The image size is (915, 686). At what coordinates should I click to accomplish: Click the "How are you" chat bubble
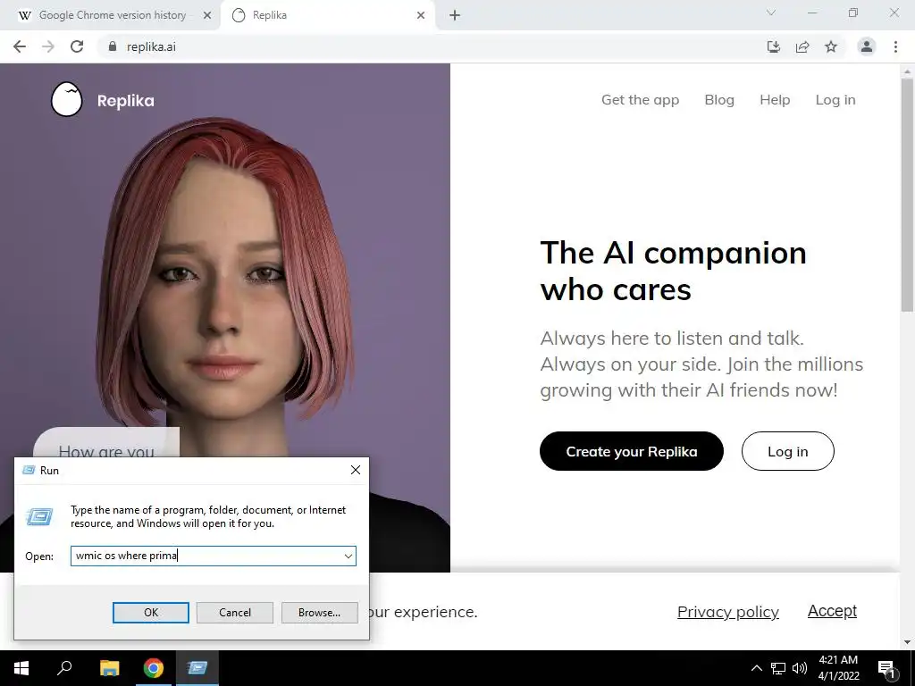(106, 443)
